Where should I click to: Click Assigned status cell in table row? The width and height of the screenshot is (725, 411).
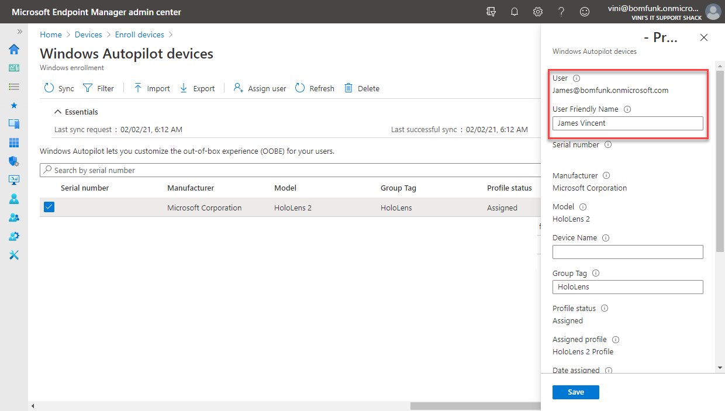click(502, 208)
